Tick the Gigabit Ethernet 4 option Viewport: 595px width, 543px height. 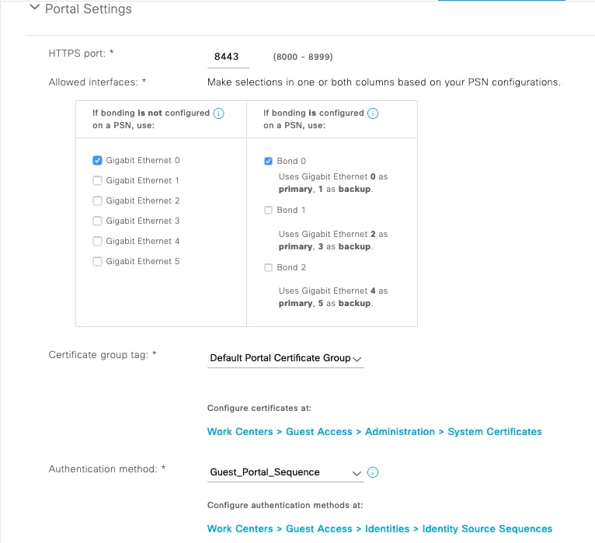[97, 242]
